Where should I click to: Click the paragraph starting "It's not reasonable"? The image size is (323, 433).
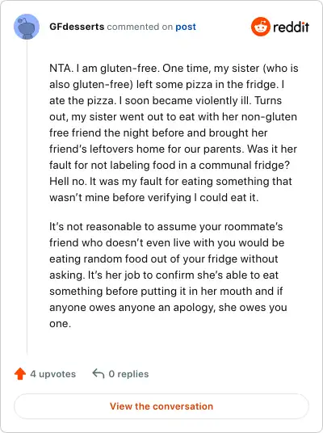pyautogui.click(x=168, y=275)
